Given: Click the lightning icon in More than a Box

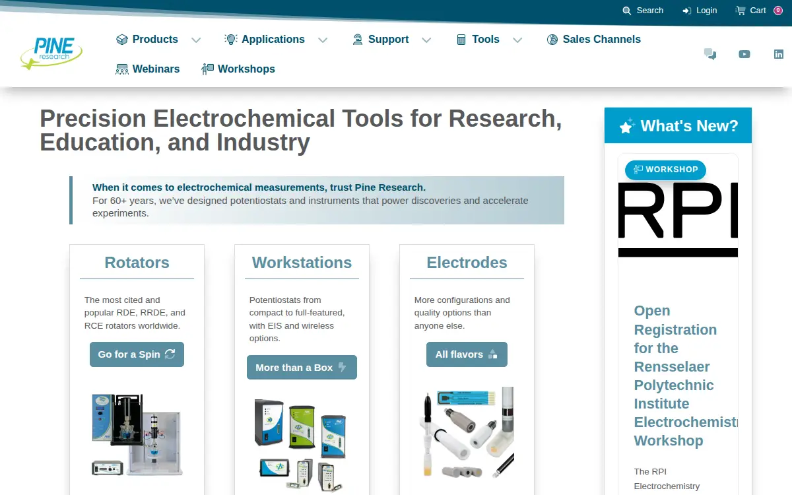Looking at the screenshot, I should click(342, 368).
